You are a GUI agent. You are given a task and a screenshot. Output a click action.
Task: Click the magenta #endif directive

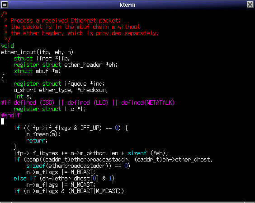point(10,115)
